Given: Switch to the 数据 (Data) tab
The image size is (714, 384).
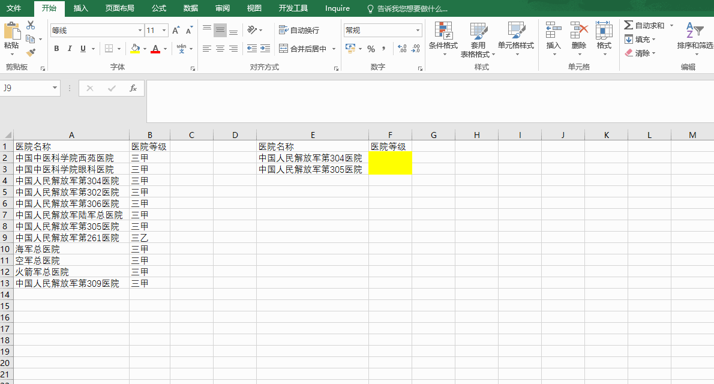Looking at the screenshot, I should coord(191,8).
